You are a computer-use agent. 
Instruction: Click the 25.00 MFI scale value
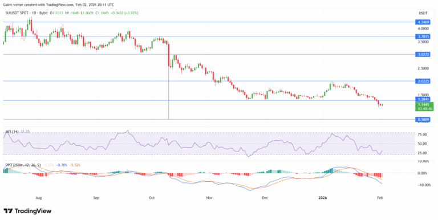422,153
